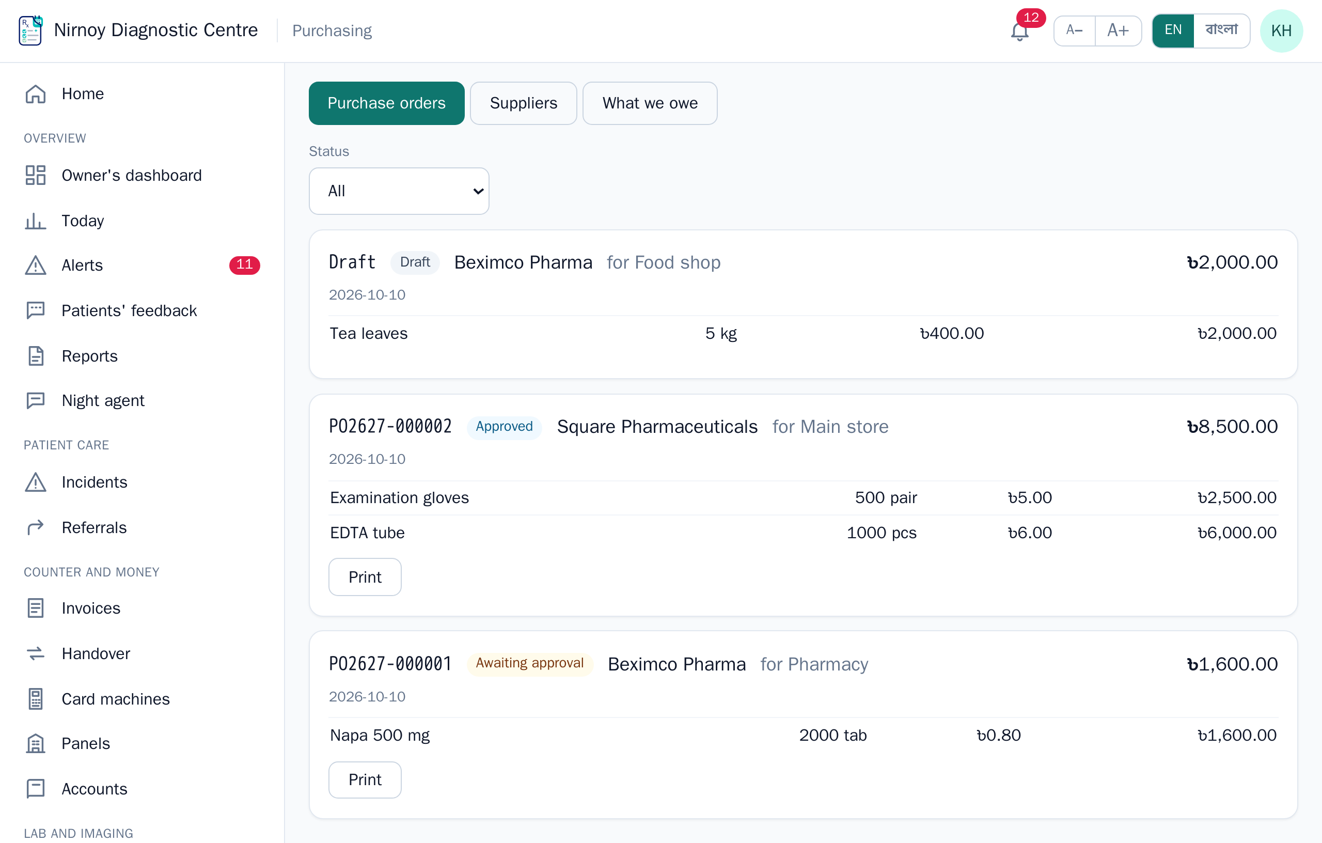This screenshot has height=843, width=1322.
Task: Click the Examination gloves line item
Action: click(803, 497)
